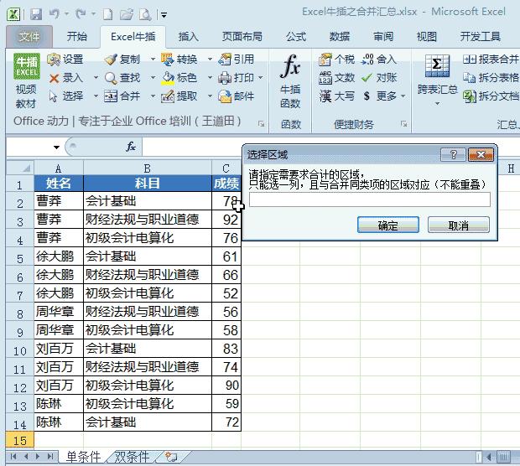Click the Open folder icon in quick toolbar
Image resolution: width=520 pixels, height=466 pixels.
coord(127,14)
